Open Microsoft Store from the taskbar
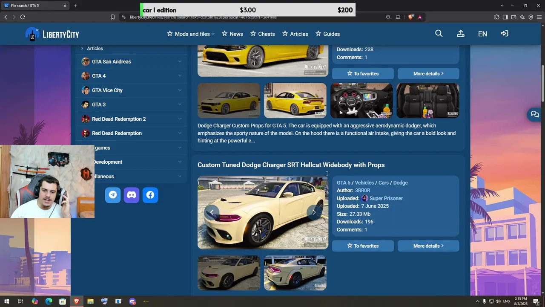 pos(63,301)
